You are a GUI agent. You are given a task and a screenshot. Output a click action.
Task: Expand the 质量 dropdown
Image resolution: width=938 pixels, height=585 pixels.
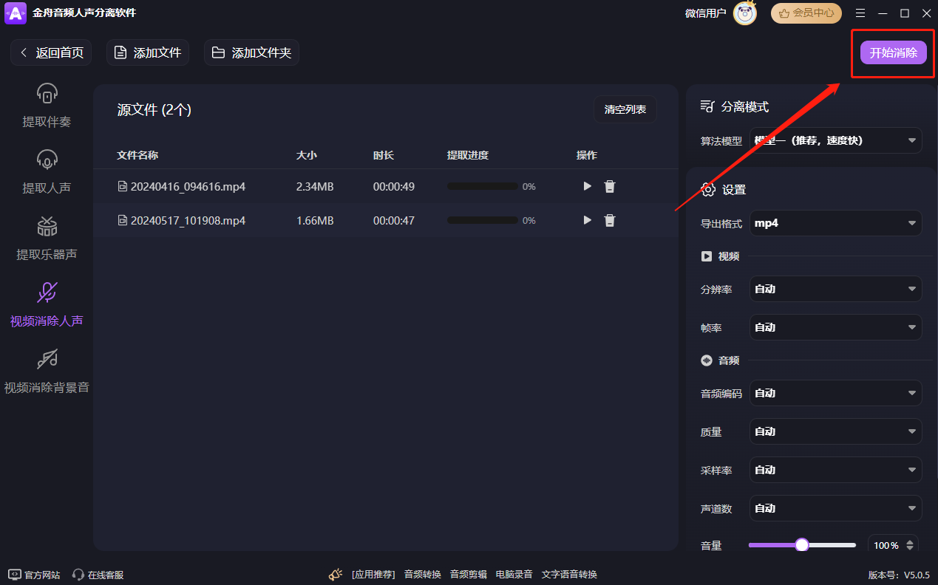pyautogui.click(x=836, y=431)
